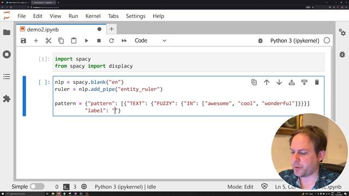Restart the kernel with the circular arrow icon
The width and height of the screenshot is (349, 196).
111,41
